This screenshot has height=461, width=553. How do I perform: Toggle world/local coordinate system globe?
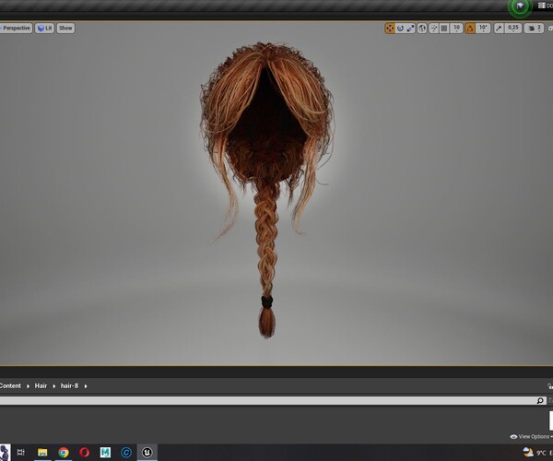point(422,29)
